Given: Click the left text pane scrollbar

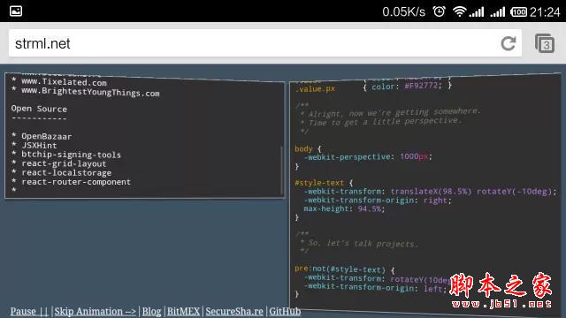Looking at the screenshot, I should [x=281, y=170].
